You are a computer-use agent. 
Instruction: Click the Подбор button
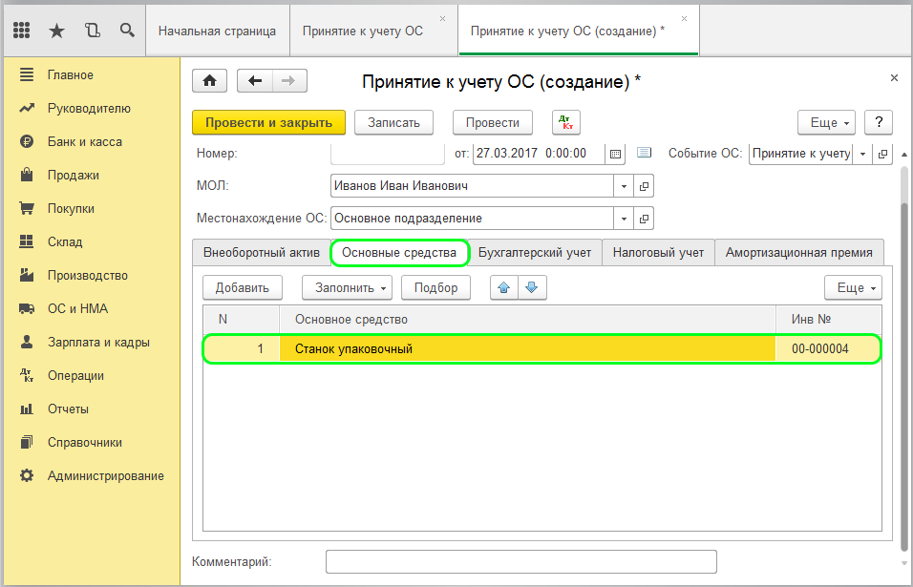pos(435,287)
